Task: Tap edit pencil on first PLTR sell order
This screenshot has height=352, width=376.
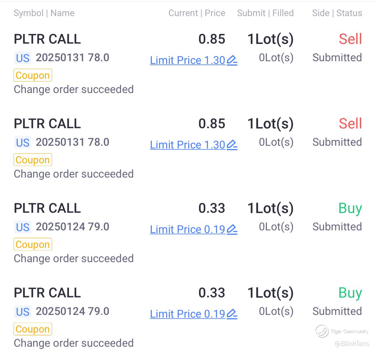Action: [232, 60]
